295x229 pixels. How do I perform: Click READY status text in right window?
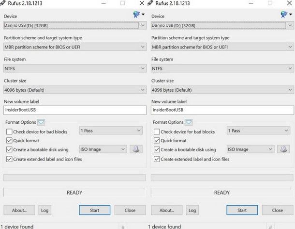pos(222,193)
